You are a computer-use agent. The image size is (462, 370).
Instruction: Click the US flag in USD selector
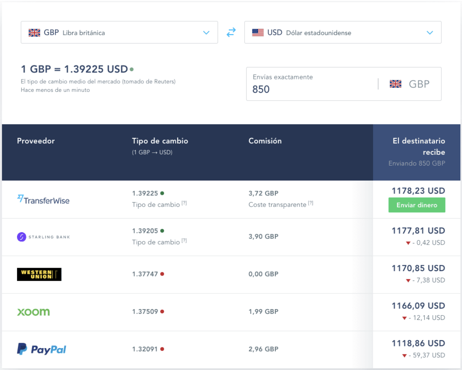(x=258, y=33)
